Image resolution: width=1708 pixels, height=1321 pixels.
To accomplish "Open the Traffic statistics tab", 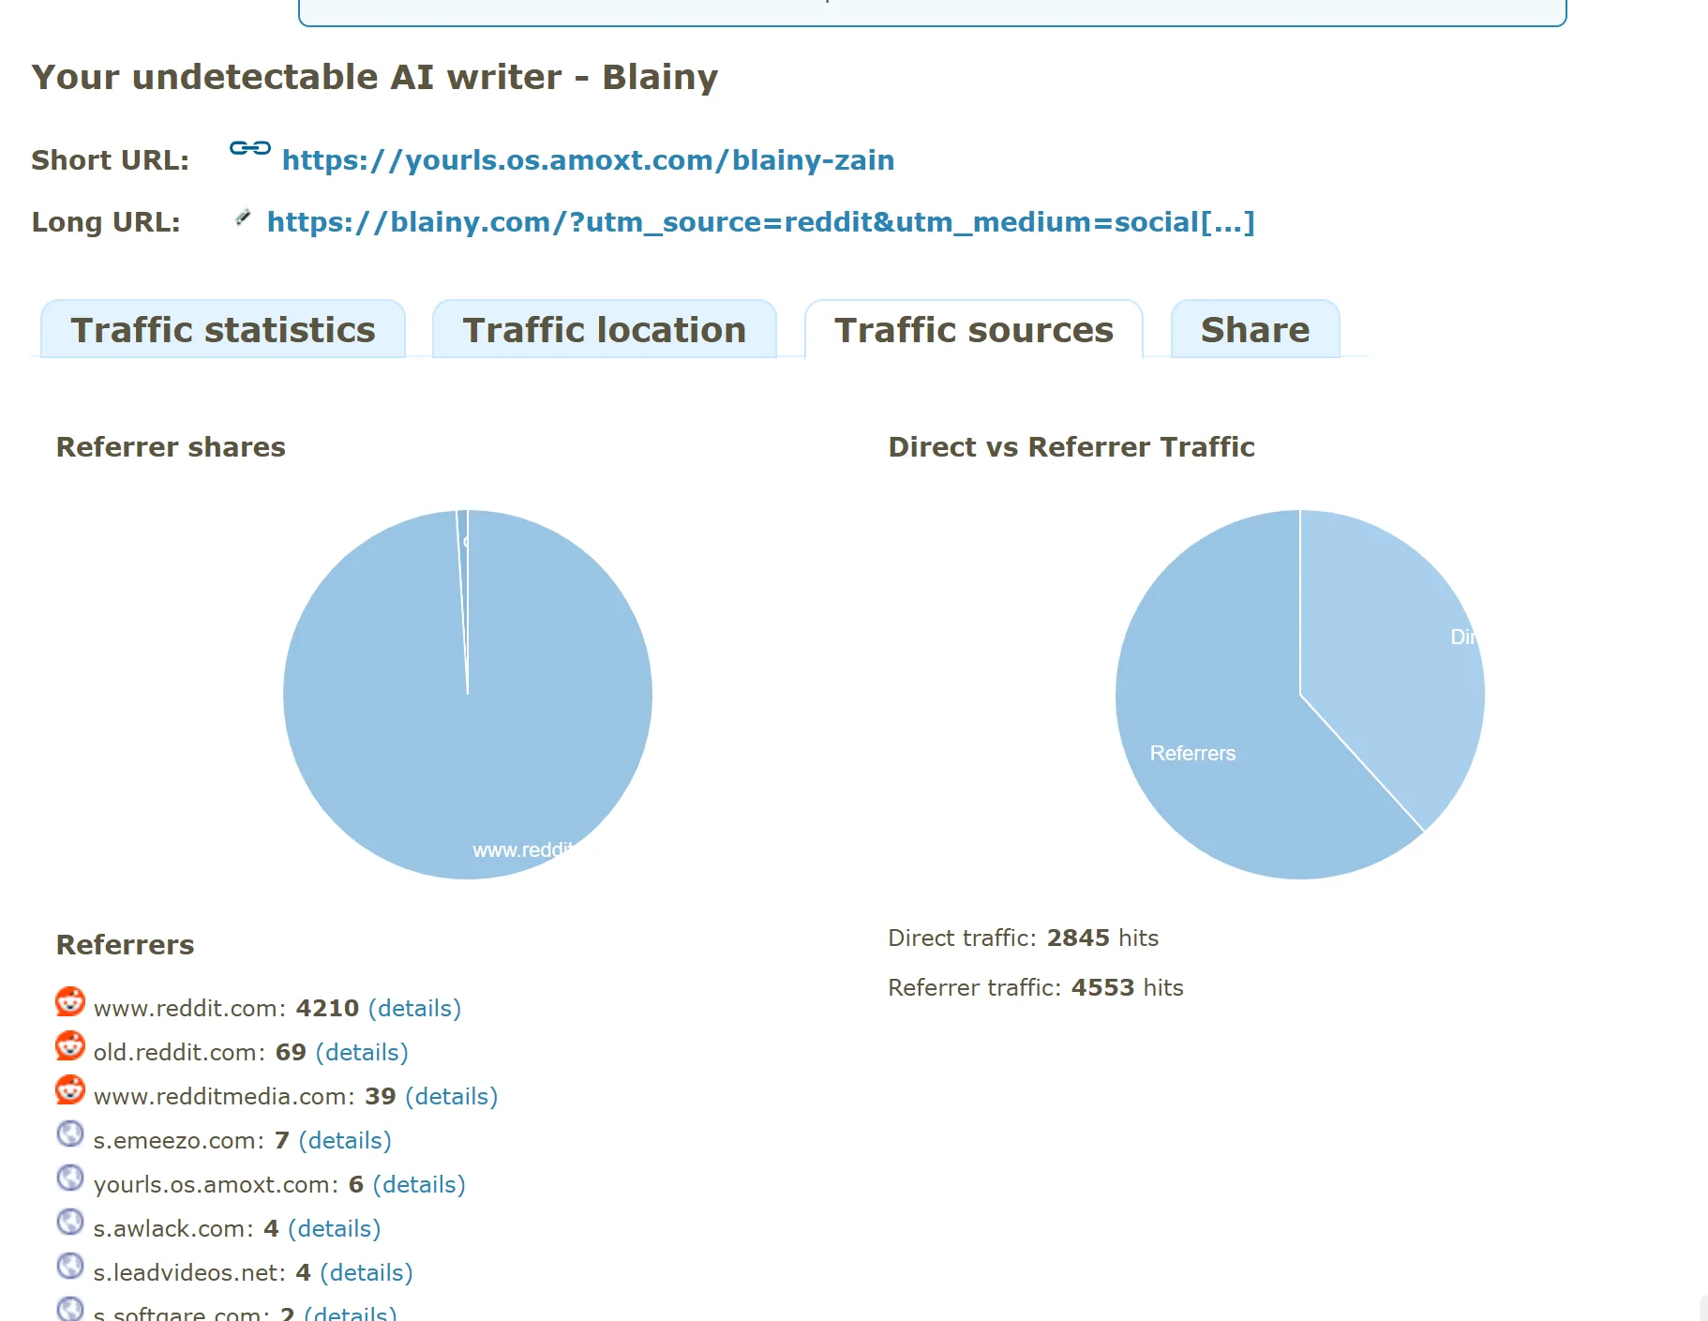I will (223, 329).
